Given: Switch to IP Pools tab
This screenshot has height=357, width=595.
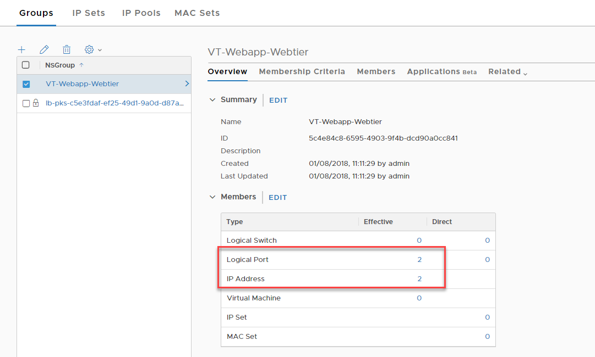Looking at the screenshot, I should pos(141,13).
